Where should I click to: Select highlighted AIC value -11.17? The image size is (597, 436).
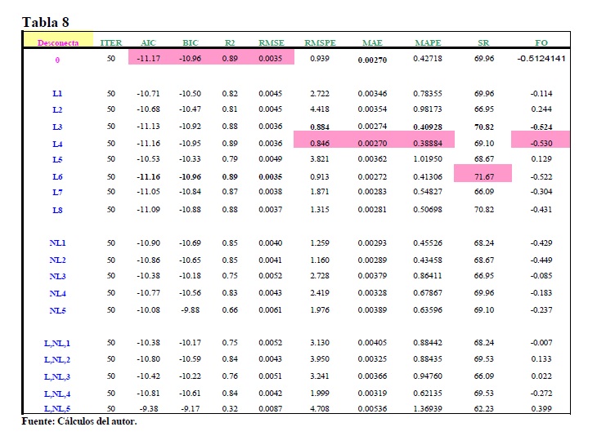click(x=148, y=59)
